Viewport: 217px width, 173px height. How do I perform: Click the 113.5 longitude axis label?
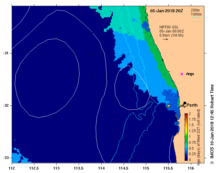(79, 168)
